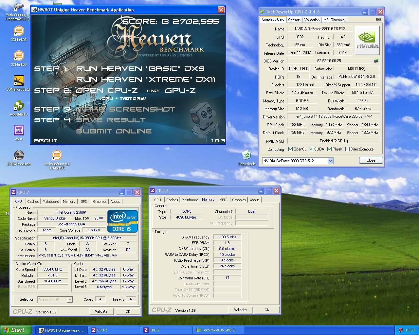Click Validate in CPU-Z memory window

(240, 310)
